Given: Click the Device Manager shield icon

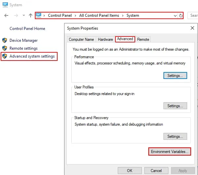Looking at the screenshot, I should click(x=5, y=40).
